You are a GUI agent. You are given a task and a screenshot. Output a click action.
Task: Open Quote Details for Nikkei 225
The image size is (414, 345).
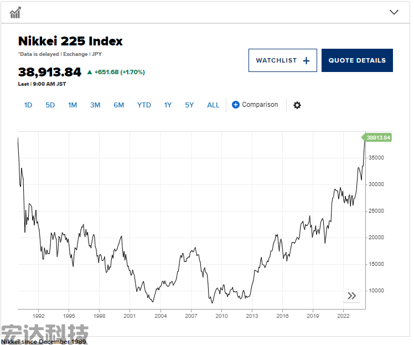357,60
